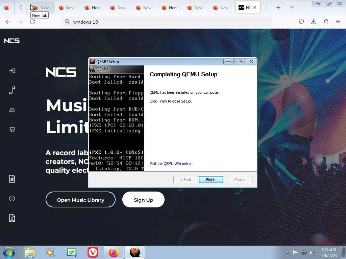
Task: Open the contact page sidebar icon
Action: pyautogui.click(x=12, y=218)
